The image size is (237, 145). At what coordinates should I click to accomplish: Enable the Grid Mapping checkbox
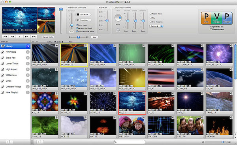[x=150, y=22]
